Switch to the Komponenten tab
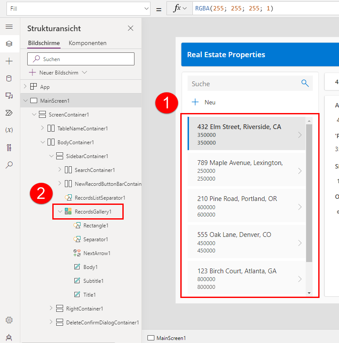 tap(88, 43)
